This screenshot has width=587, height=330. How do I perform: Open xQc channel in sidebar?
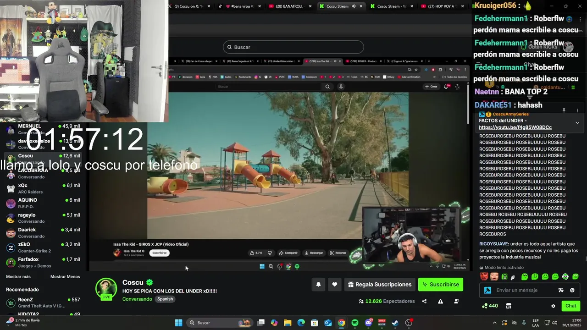(44, 188)
